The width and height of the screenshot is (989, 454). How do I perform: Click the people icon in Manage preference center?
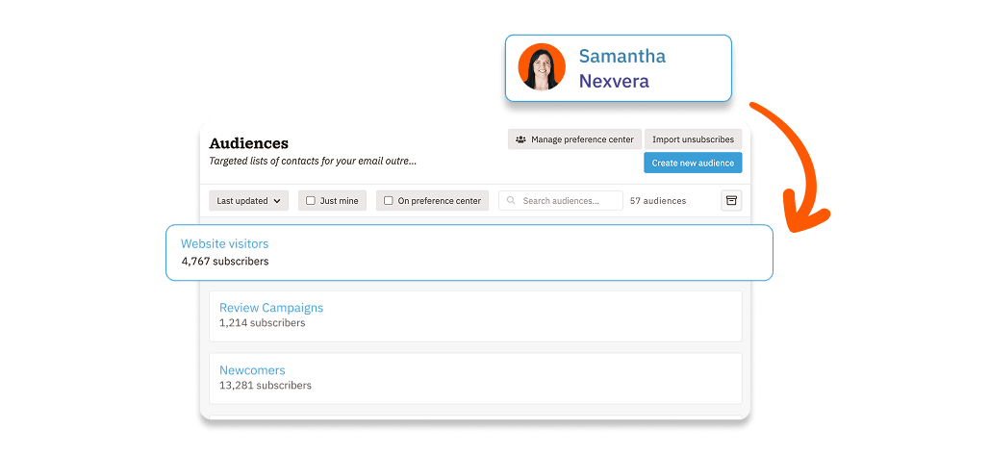(x=520, y=139)
